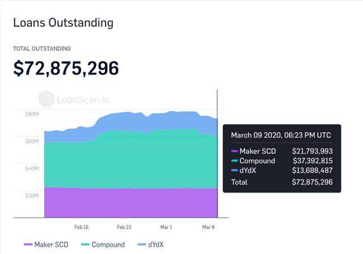363x254 pixels.
Task: Click the purple Maker SCD legend swatch
Action: (28, 244)
